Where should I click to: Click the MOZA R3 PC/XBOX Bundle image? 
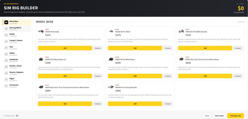tap(181, 31)
